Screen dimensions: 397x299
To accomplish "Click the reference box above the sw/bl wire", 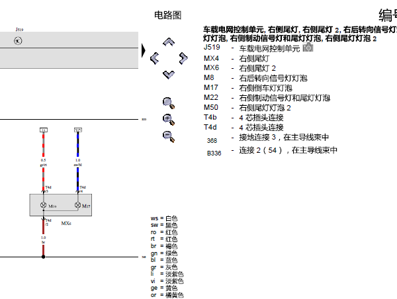I will (78, 130).
